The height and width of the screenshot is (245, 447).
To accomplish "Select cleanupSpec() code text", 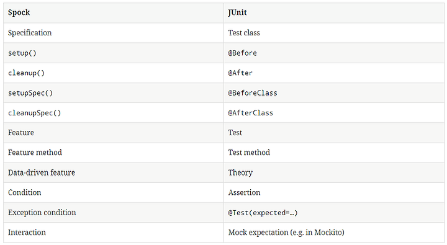I will point(35,113).
